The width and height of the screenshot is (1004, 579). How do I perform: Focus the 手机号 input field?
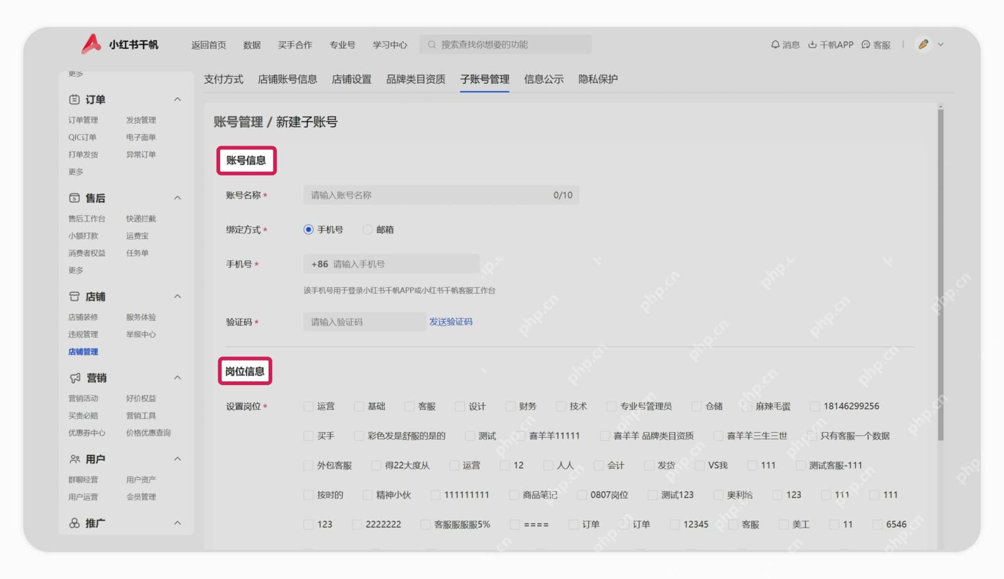click(x=392, y=264)
